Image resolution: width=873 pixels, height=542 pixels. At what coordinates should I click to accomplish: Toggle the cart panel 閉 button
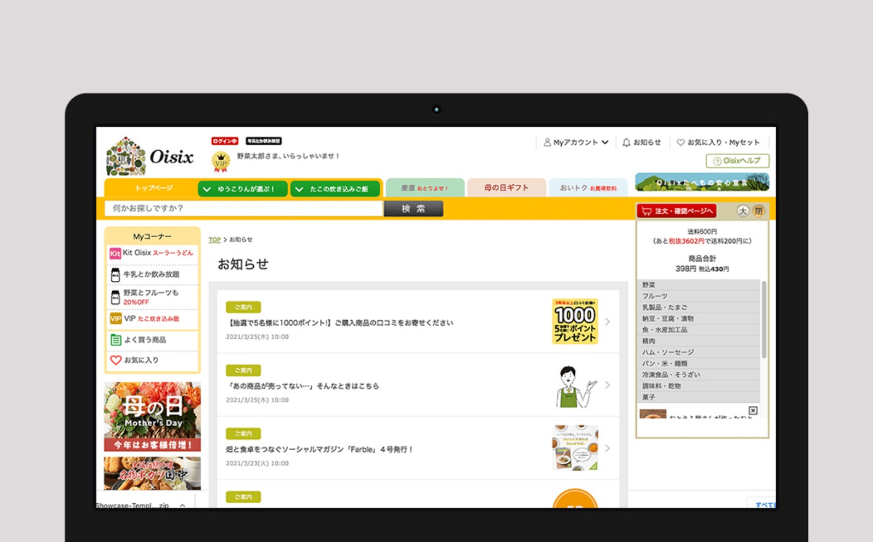(758, 211)
